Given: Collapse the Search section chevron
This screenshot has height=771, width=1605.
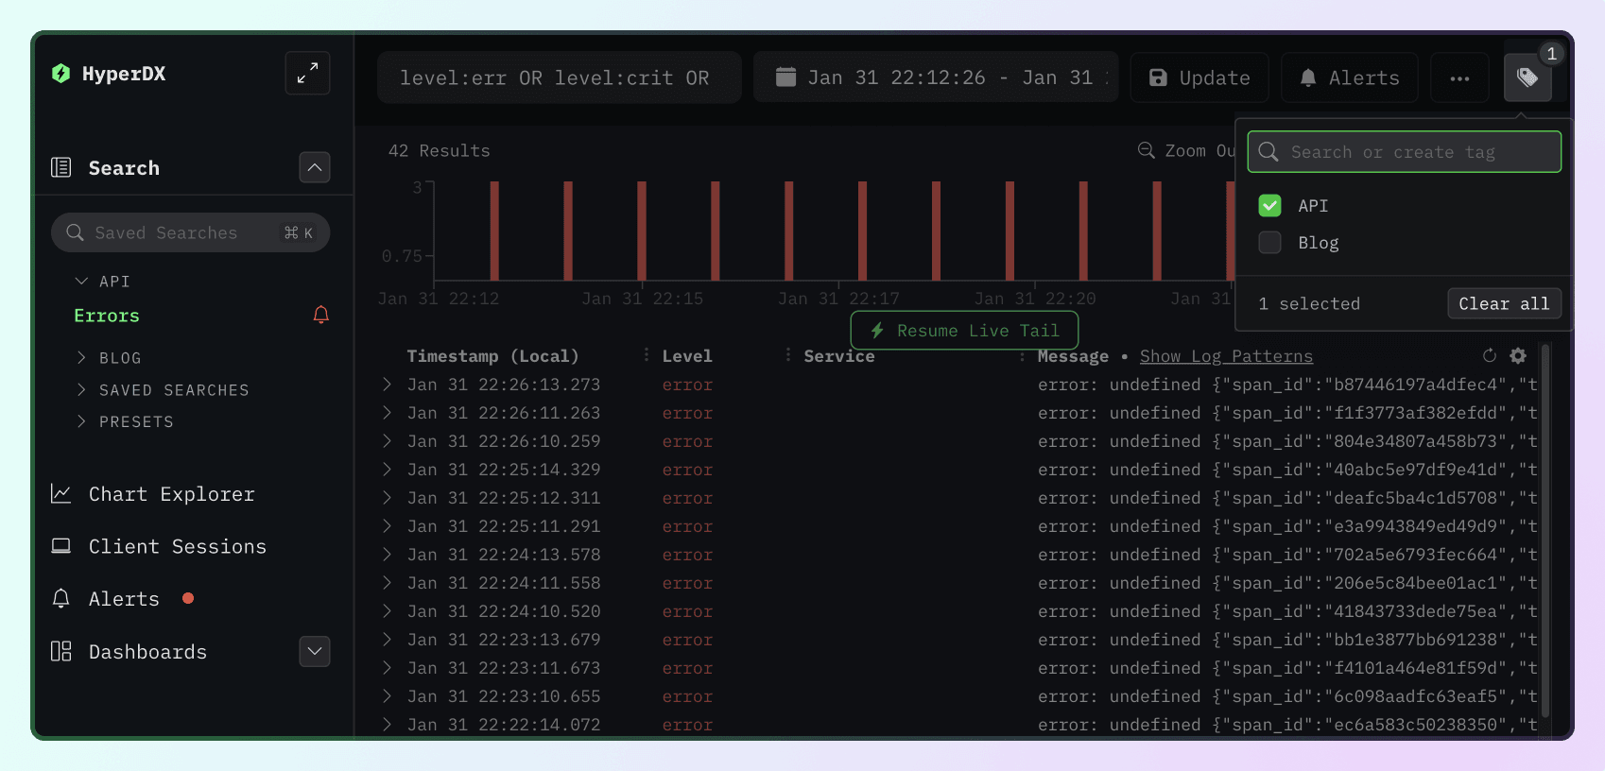Looking at the screenshot, I should 315,168.
